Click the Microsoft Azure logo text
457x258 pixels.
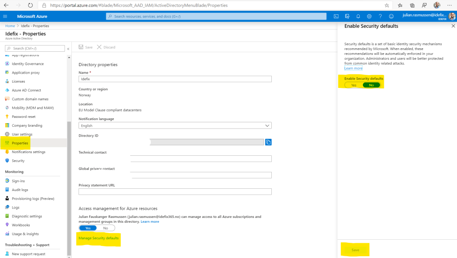(x=32, y=17)
